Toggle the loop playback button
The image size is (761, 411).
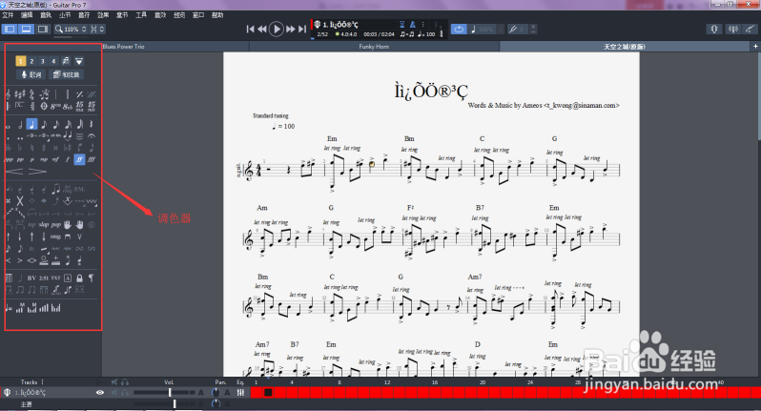pyautogui.click(x=459, y=30)
